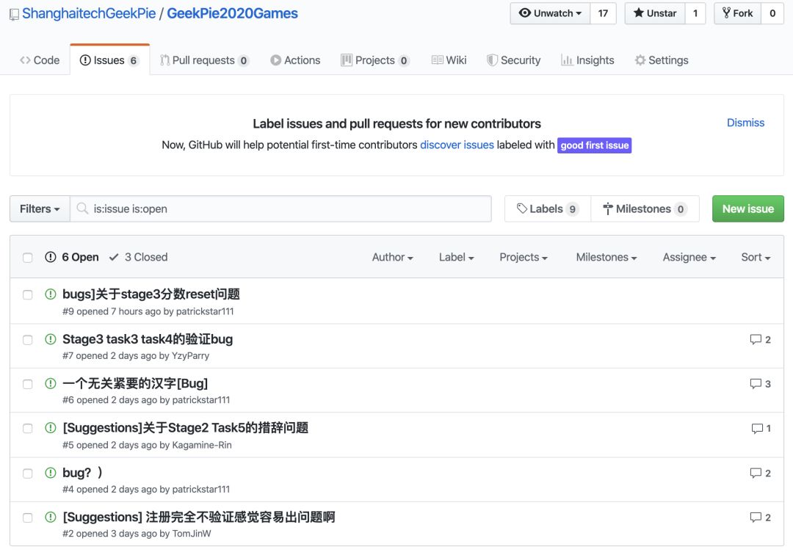Image resolution: width=793 pixels, height=555 pixels.
Task: Click the good first issue label
Action: [x=594, y=145]
